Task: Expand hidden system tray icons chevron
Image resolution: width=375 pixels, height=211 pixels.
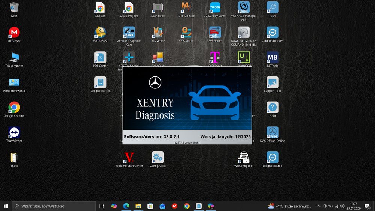Action: (x=319, y=206)
